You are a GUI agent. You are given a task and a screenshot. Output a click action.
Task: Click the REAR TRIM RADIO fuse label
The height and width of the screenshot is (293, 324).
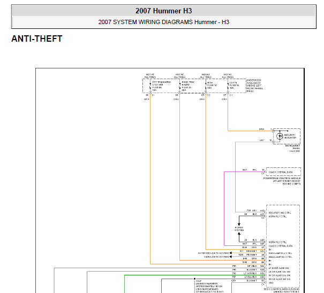click(188, 86)
